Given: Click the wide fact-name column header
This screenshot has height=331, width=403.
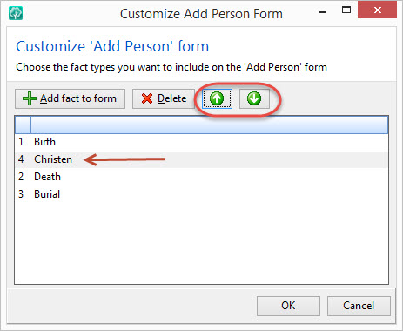Looking at the screenshot, I should point(209,125).
